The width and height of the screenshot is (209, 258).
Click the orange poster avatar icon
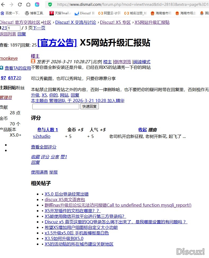pyautogui.click(x=33, y=61)
